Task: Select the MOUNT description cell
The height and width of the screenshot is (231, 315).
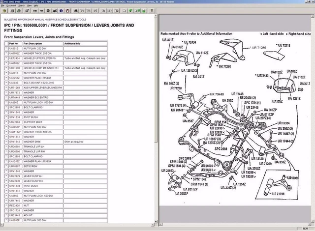Action: 43,215
